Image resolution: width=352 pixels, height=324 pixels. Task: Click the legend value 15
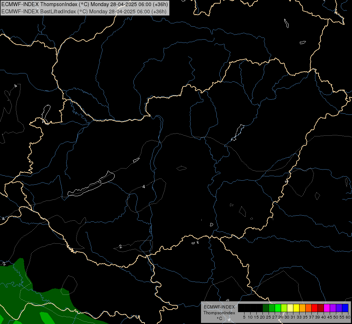(256, 317)
